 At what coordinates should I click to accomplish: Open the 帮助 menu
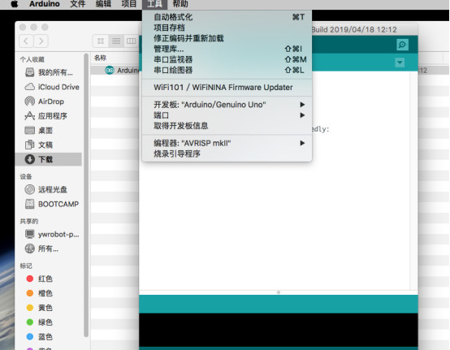[x=180, y=4]
